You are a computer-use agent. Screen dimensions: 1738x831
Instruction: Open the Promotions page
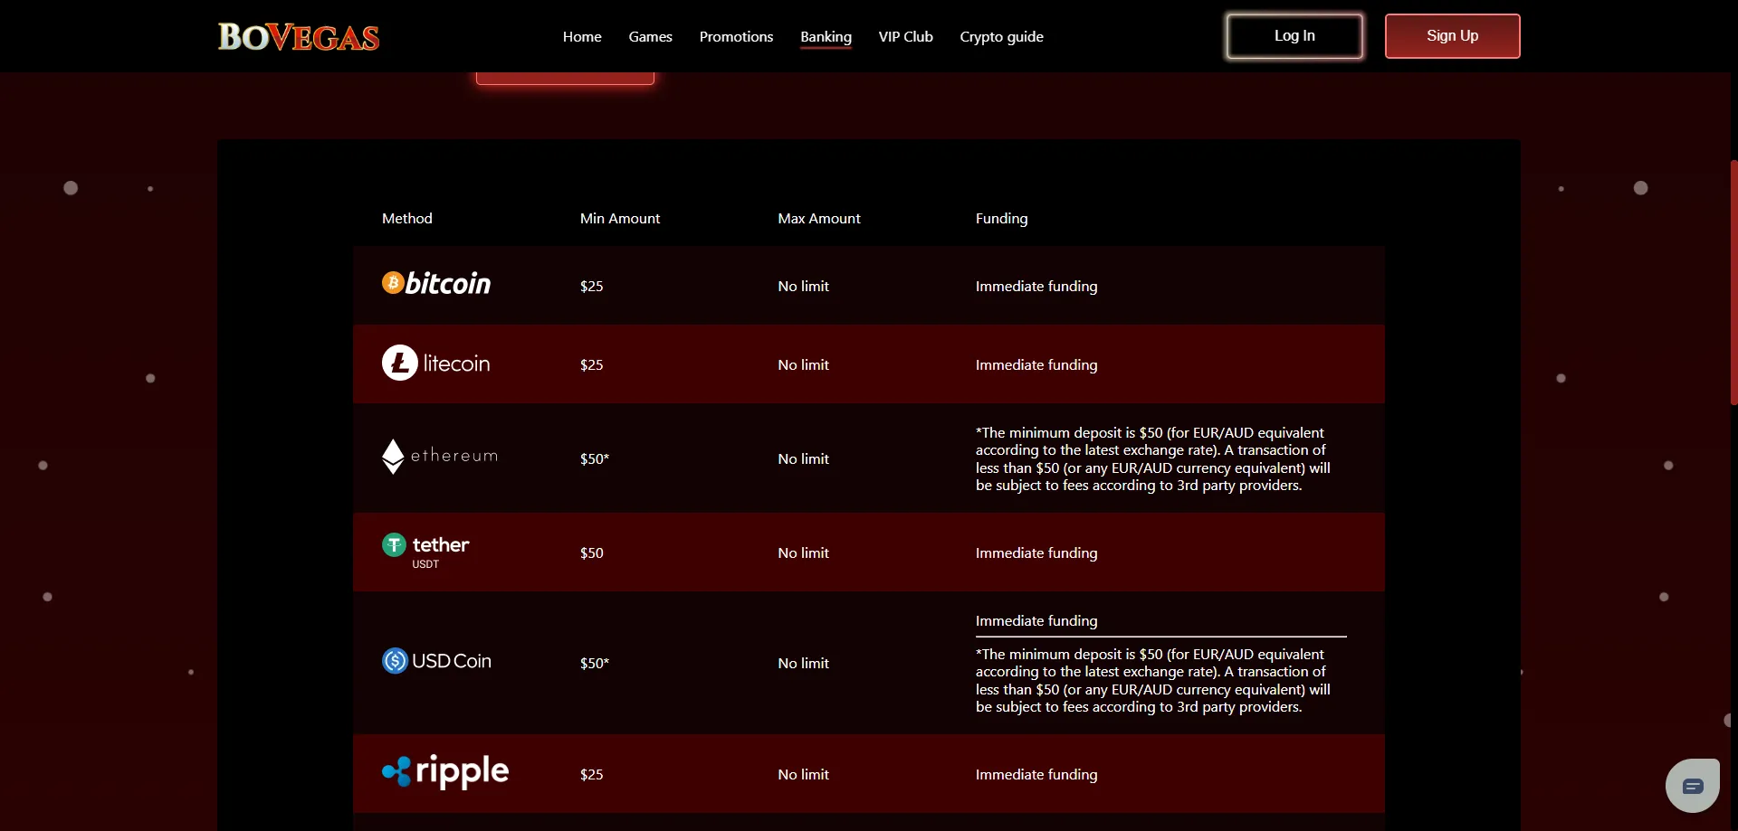(736, 37)
